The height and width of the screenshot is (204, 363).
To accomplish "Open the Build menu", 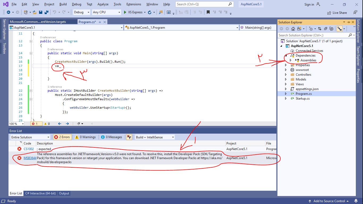I will 63,4.
